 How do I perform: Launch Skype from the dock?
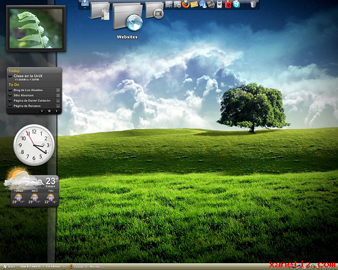tap(237, 4)
